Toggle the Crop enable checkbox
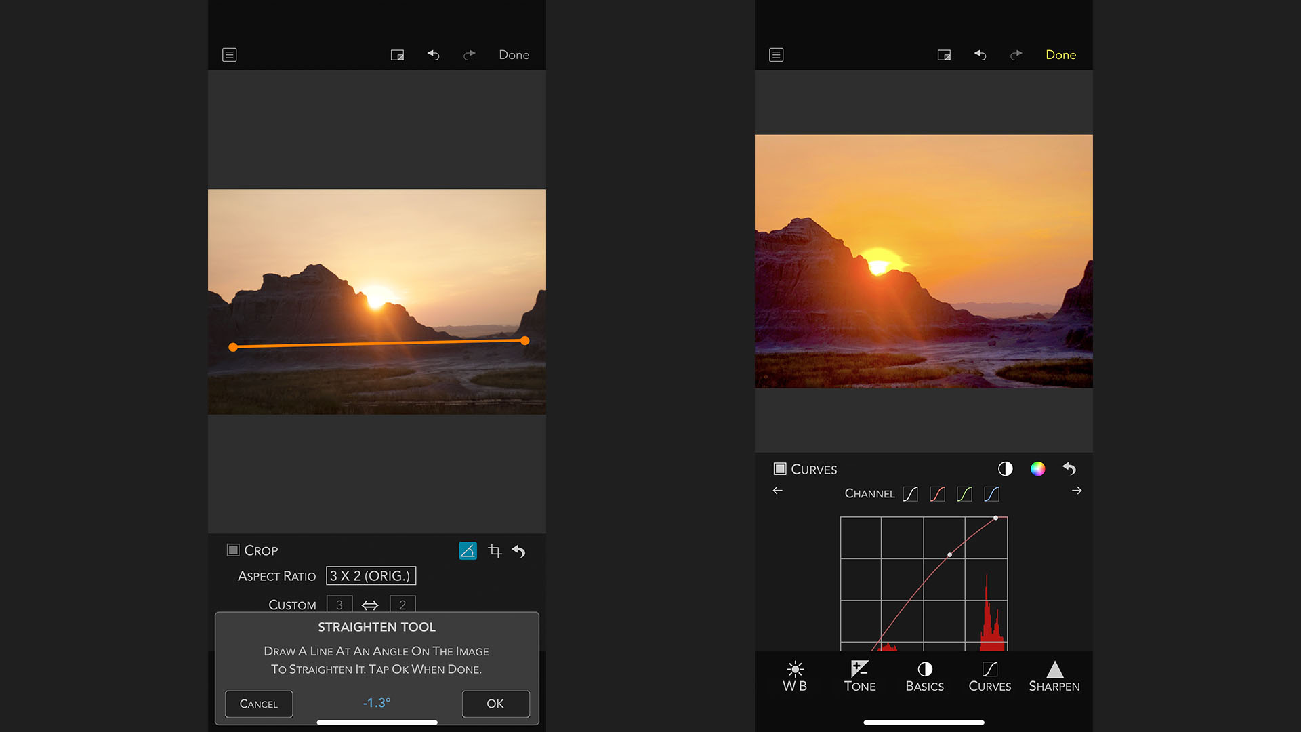Image resolution: width=1301 pixels, height=732 pixels. click(234, 550)
